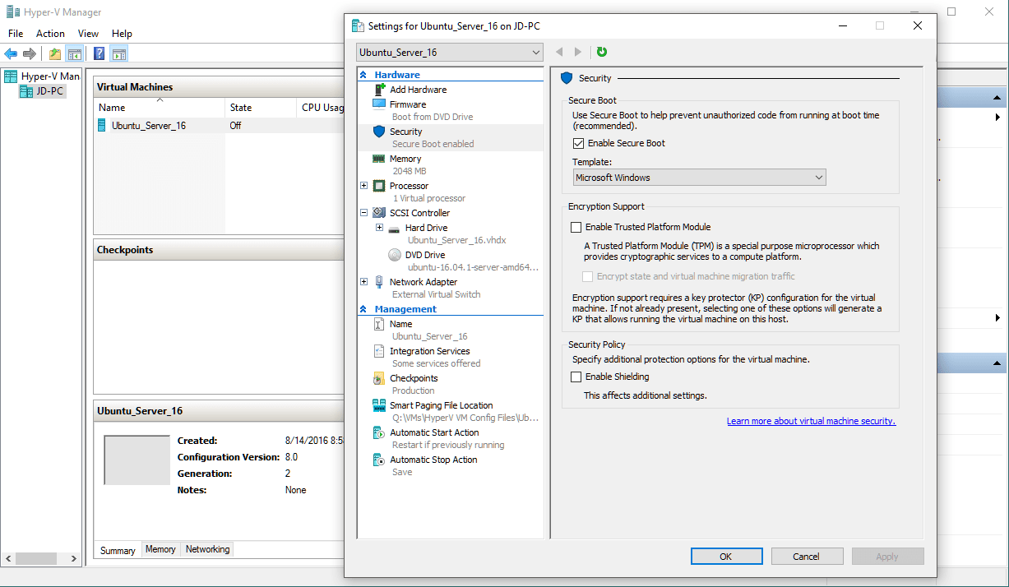Click the left pane horizontal scrollbar thumb
The height and width of the screenshot is (587, 1009).
[x=35, y=558]
